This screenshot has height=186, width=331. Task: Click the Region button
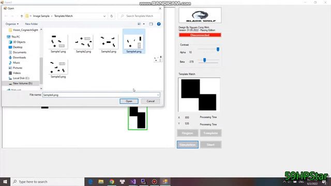pyautogui.click(x=187, y=133)
